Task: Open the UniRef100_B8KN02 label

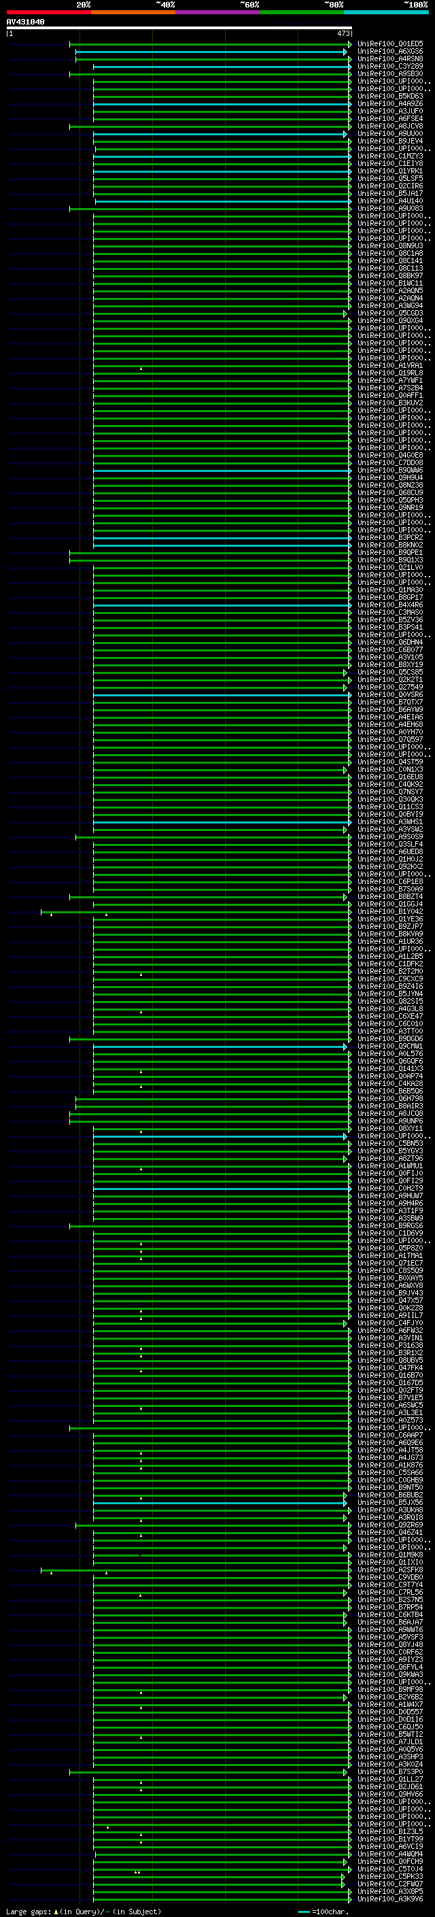Action: tap(390, 545)
